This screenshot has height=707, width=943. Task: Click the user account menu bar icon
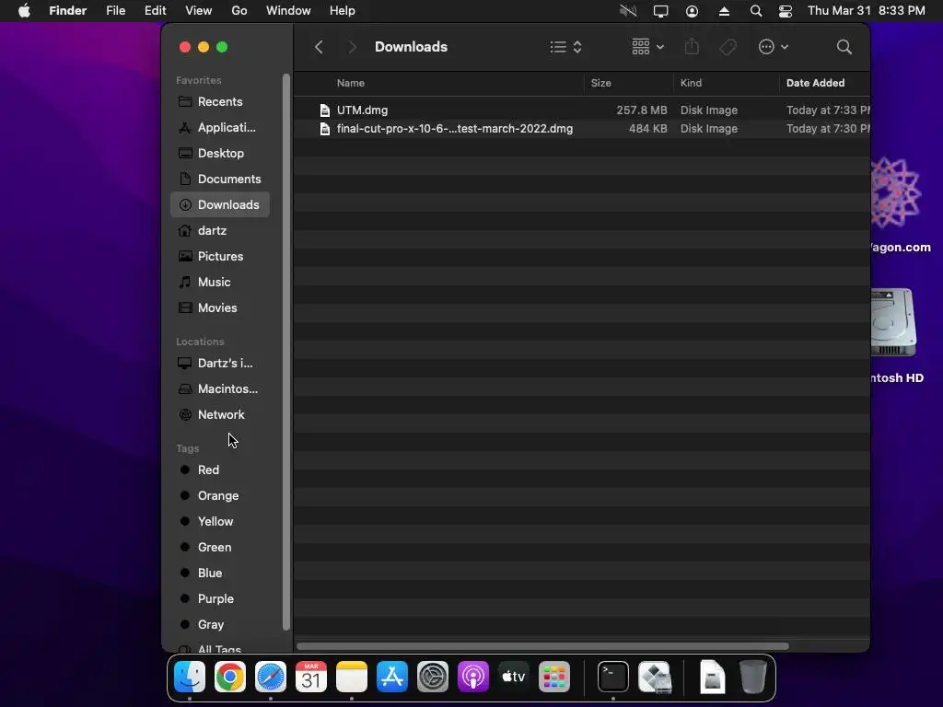[693, 11]
